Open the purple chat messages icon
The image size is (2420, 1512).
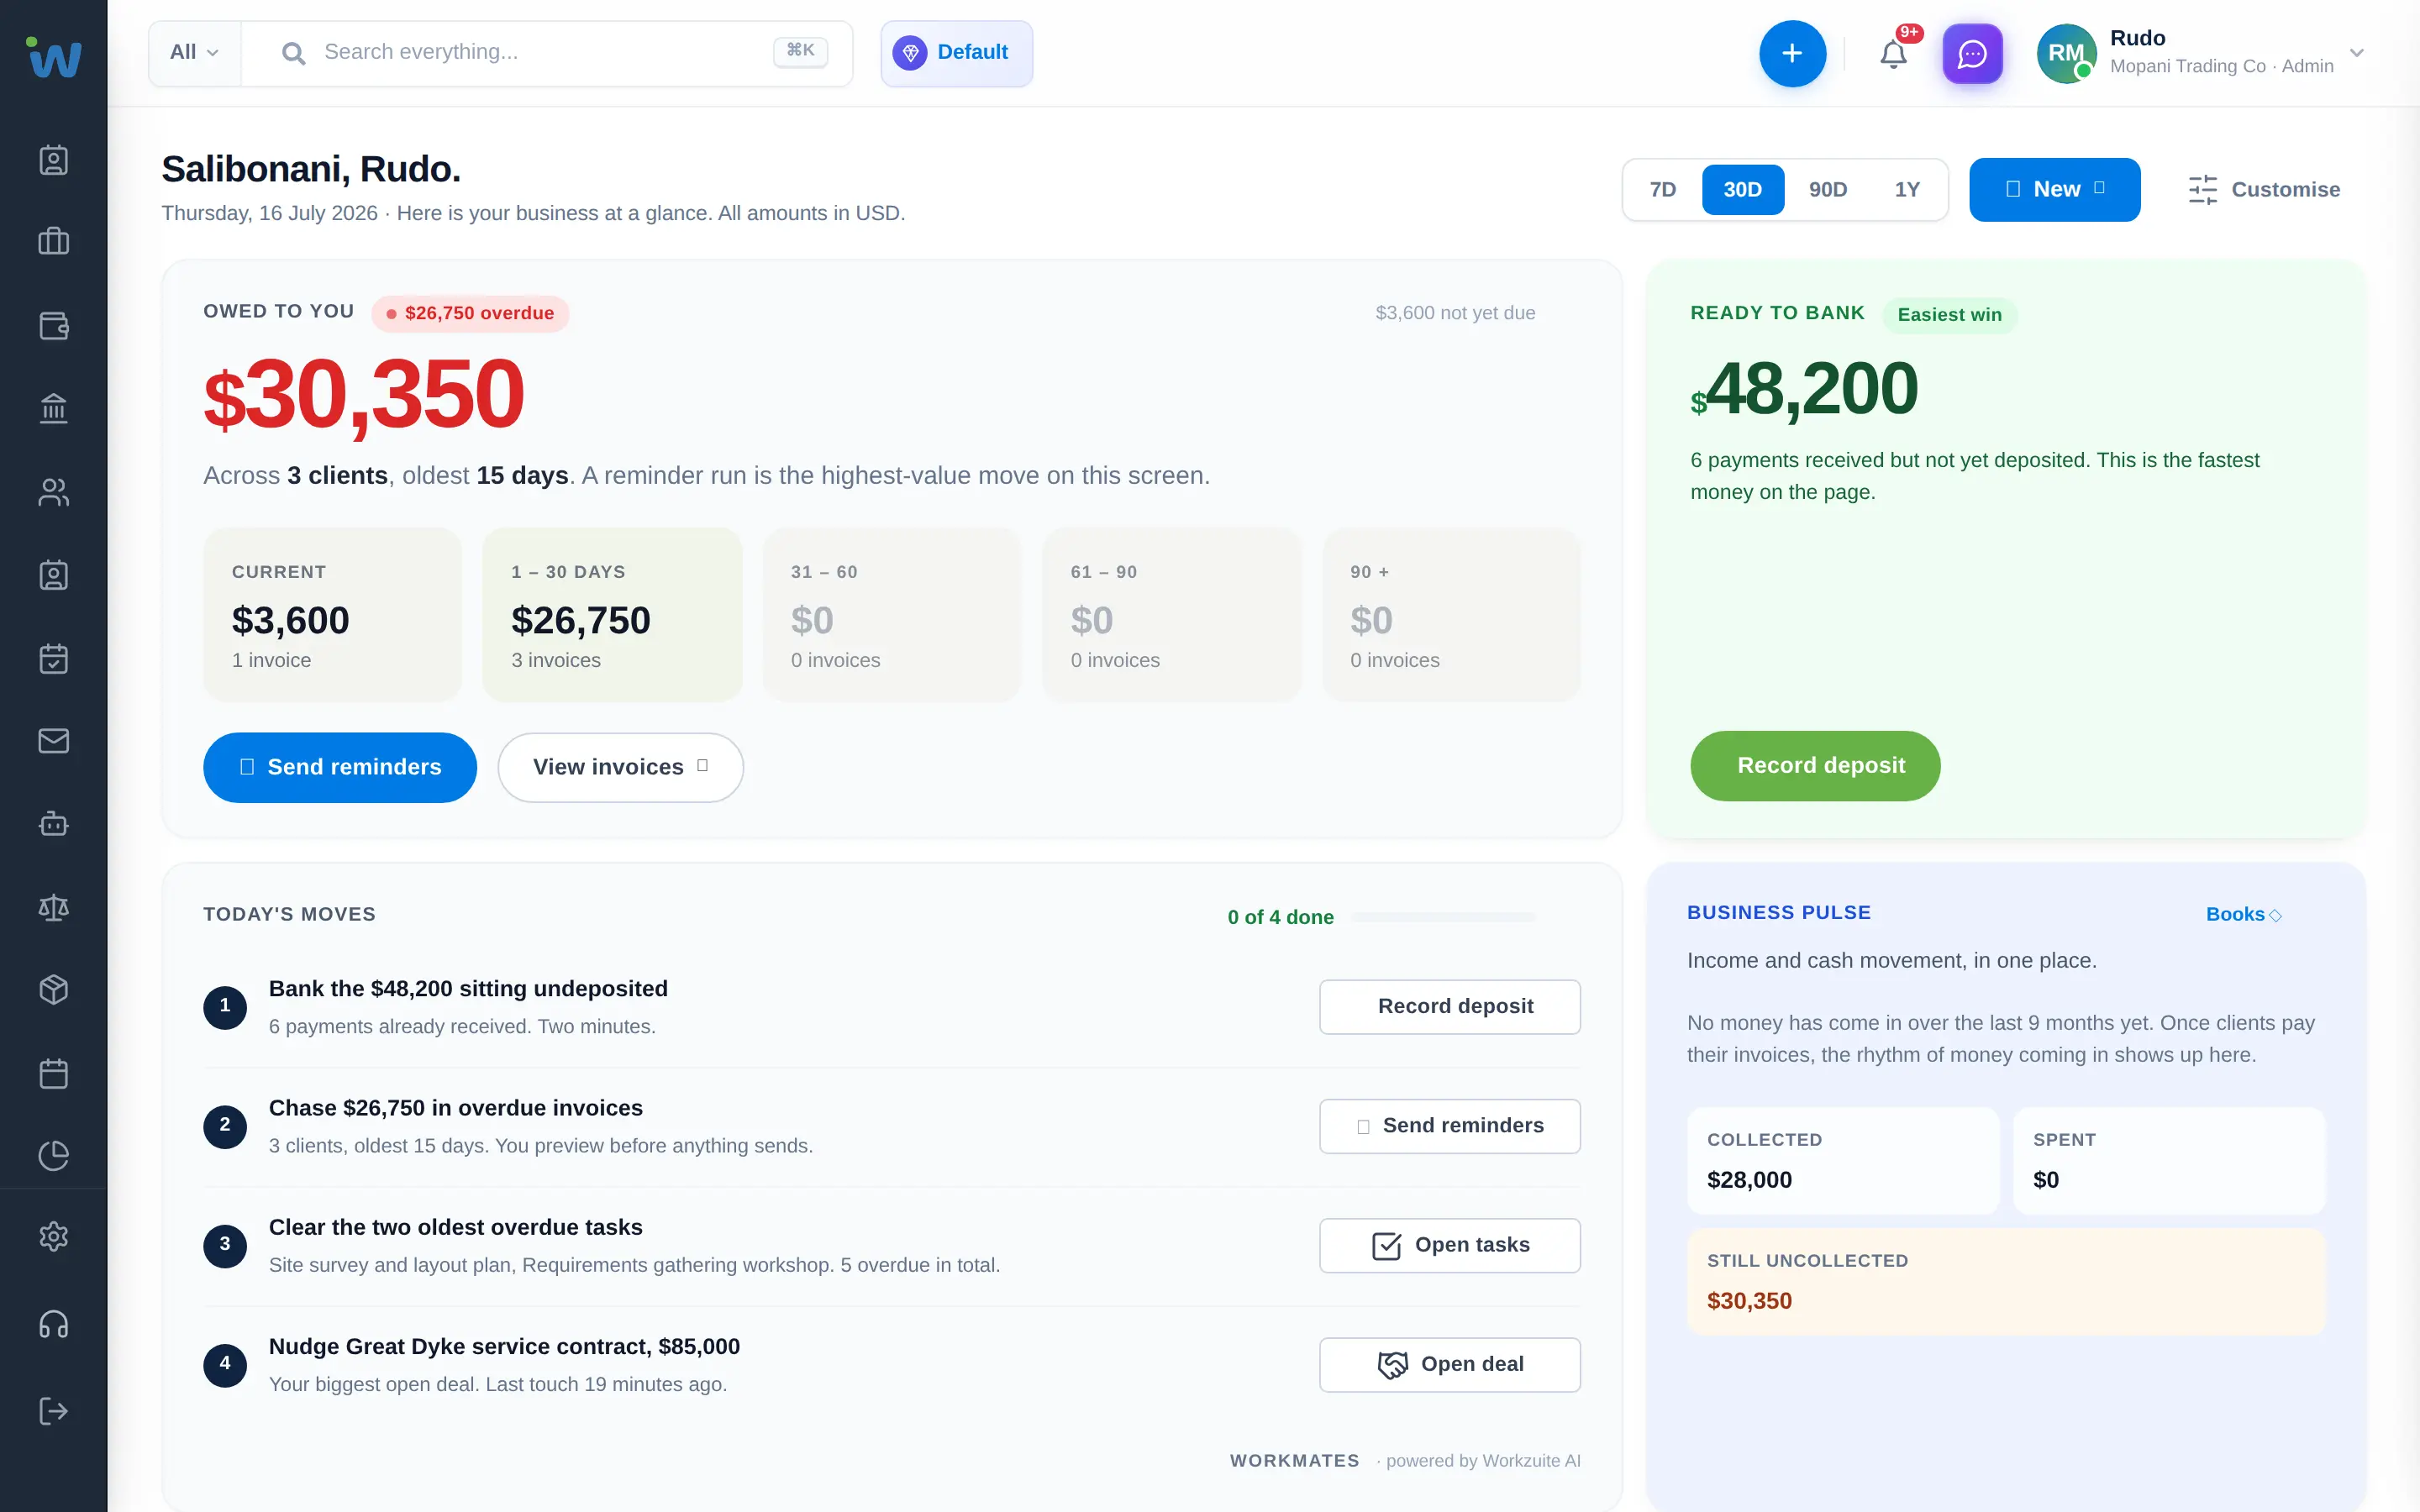tap(1972, 53)
